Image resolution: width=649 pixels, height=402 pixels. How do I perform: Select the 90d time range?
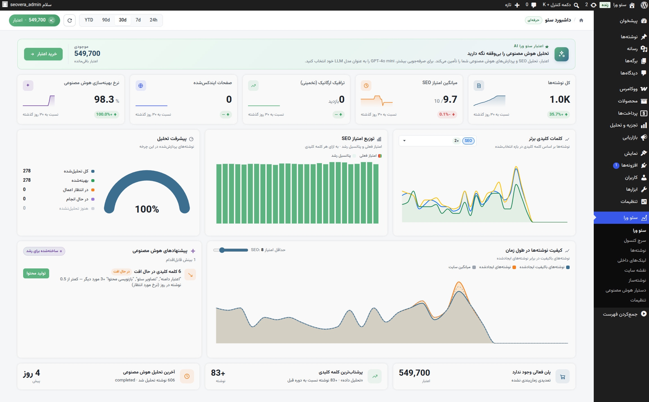(106, 20)
